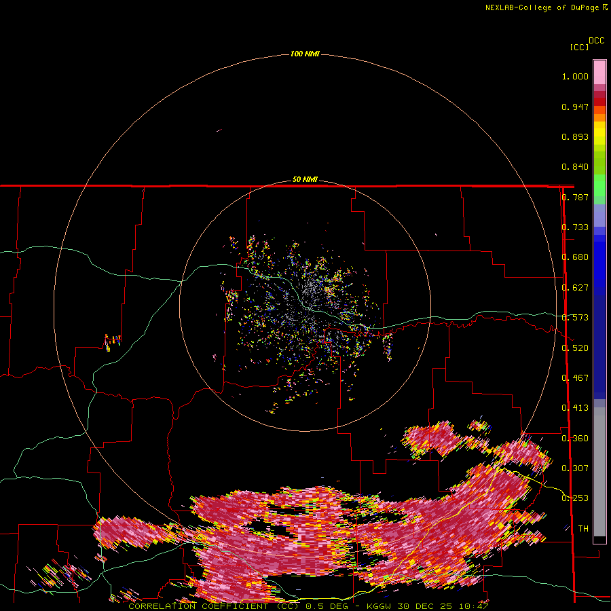Click the DCC legend title
Viewport: 611px width, 611px height.
(597, 41)
